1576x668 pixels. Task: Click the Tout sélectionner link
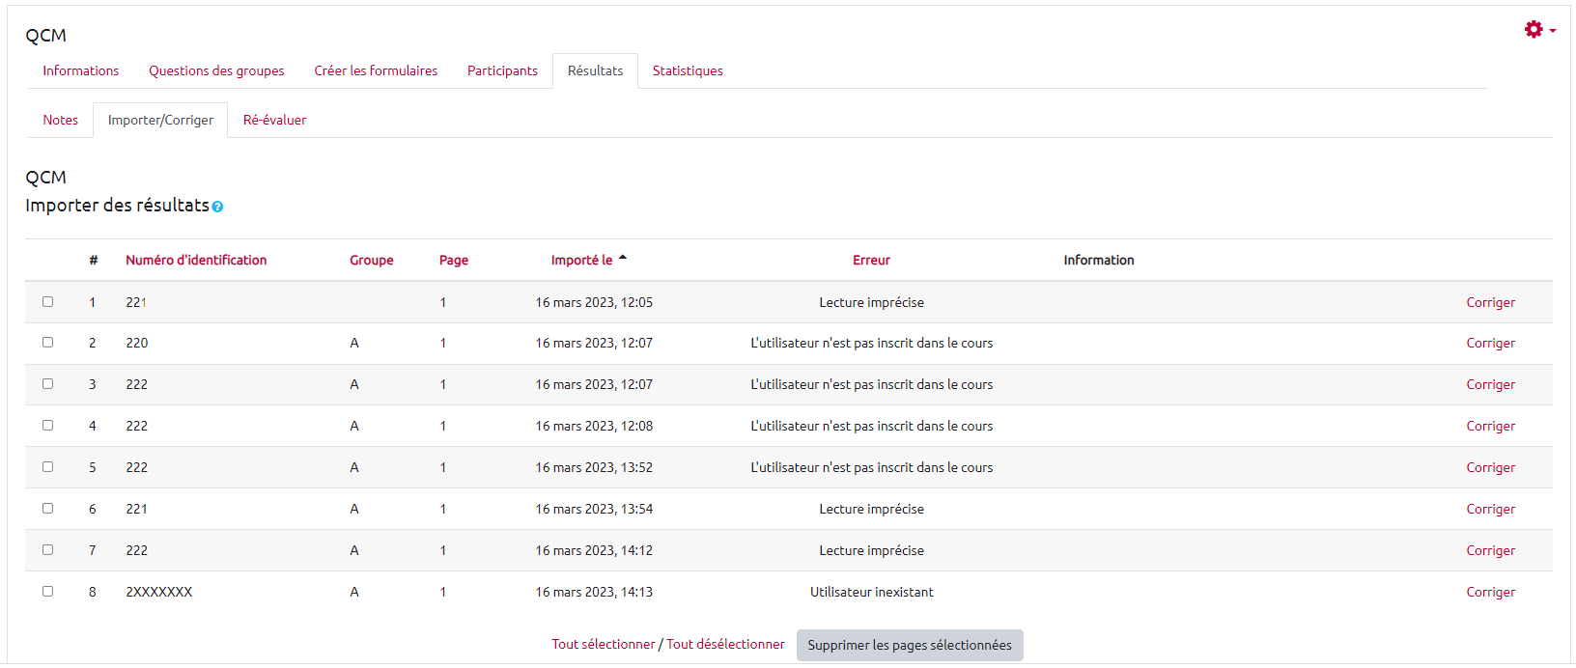(603, 644)
